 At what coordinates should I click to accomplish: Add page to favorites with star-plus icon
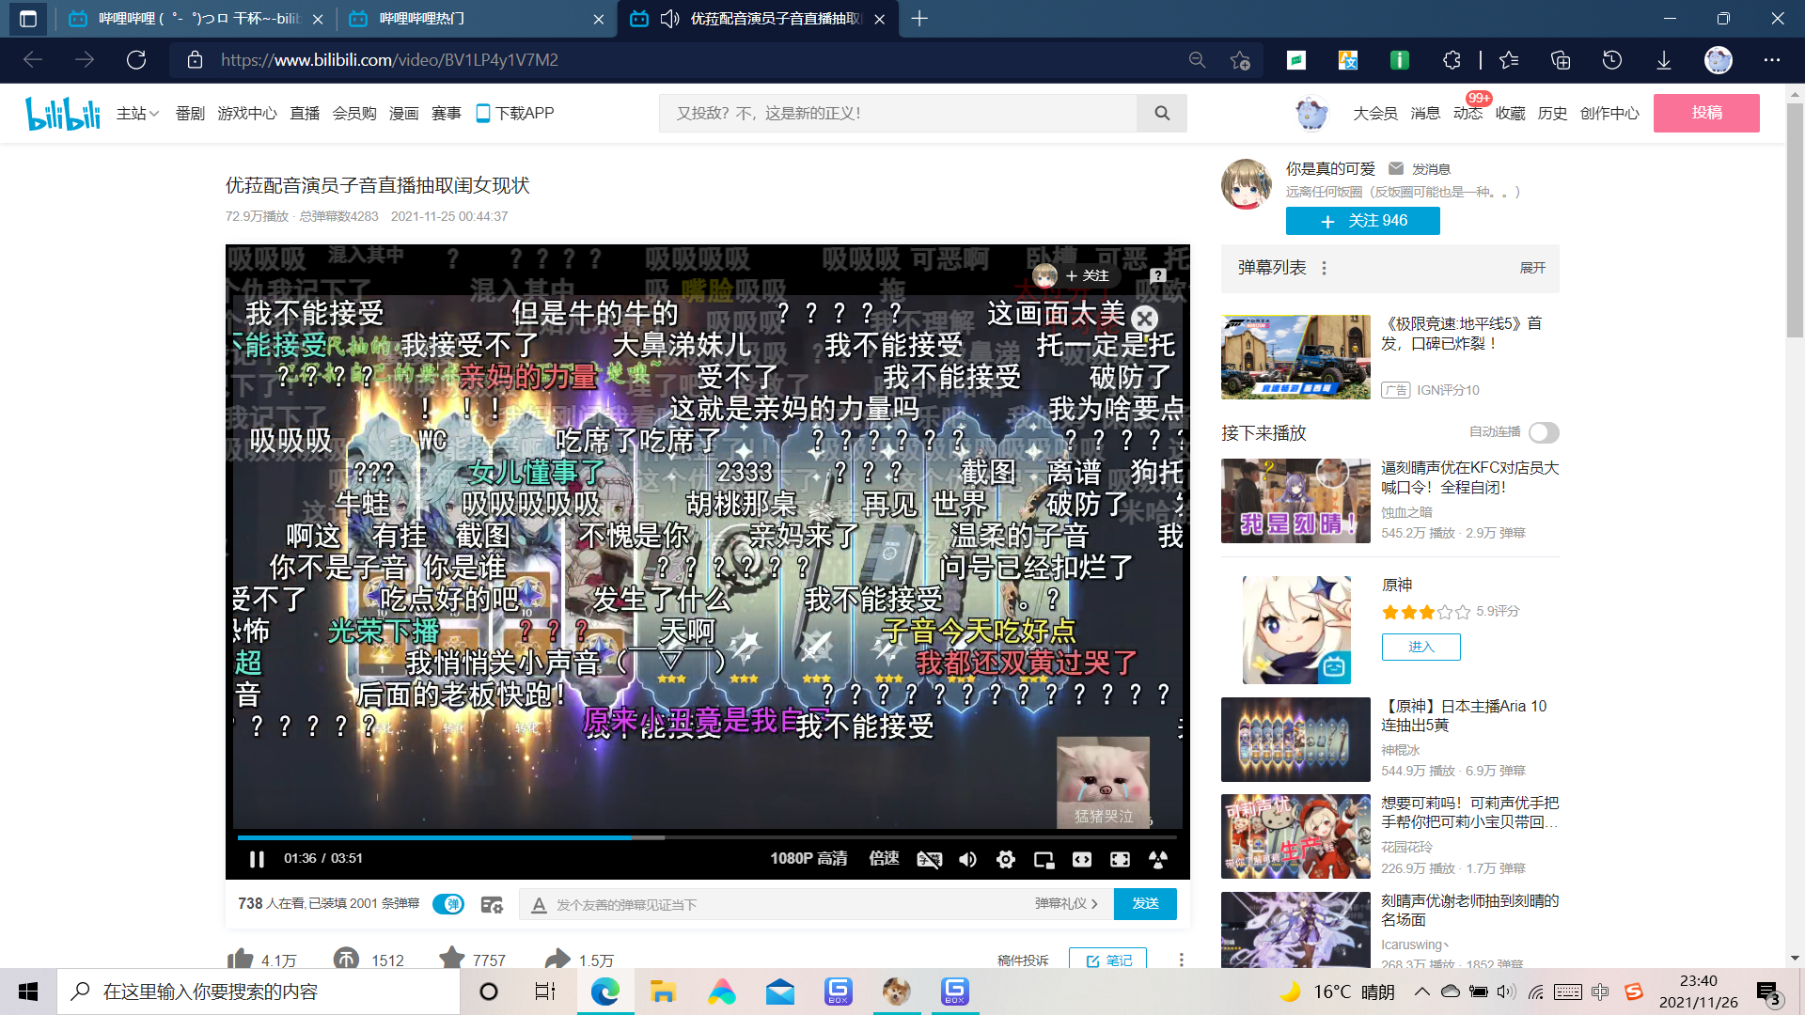click(x=1240, y=60)
